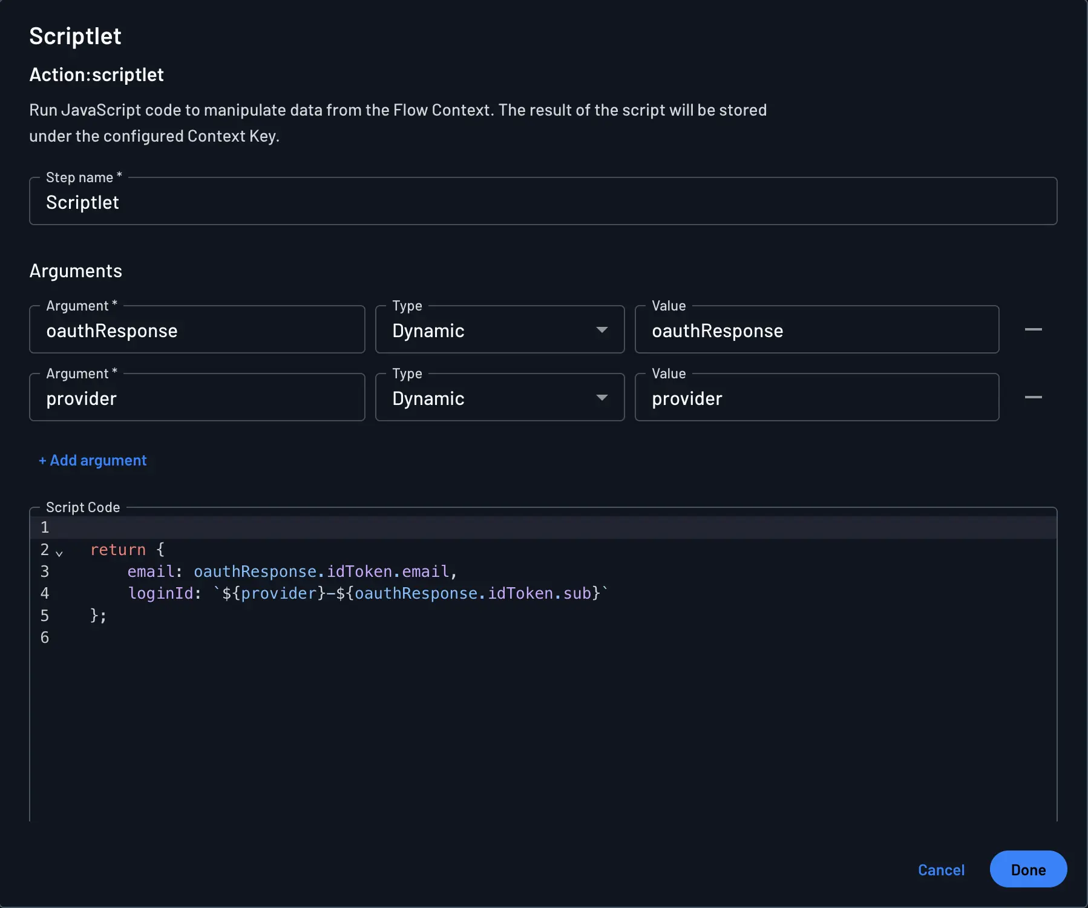Click the 'return {' code line

click(127, 550)
